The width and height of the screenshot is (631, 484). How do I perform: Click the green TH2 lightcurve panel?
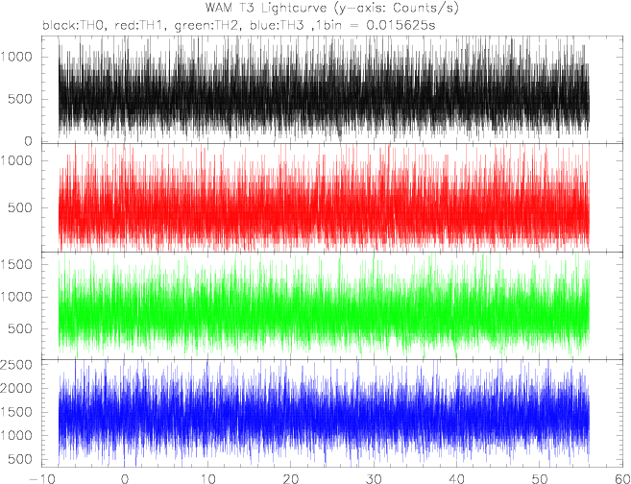pyautogui.click(x=332, y=305)
